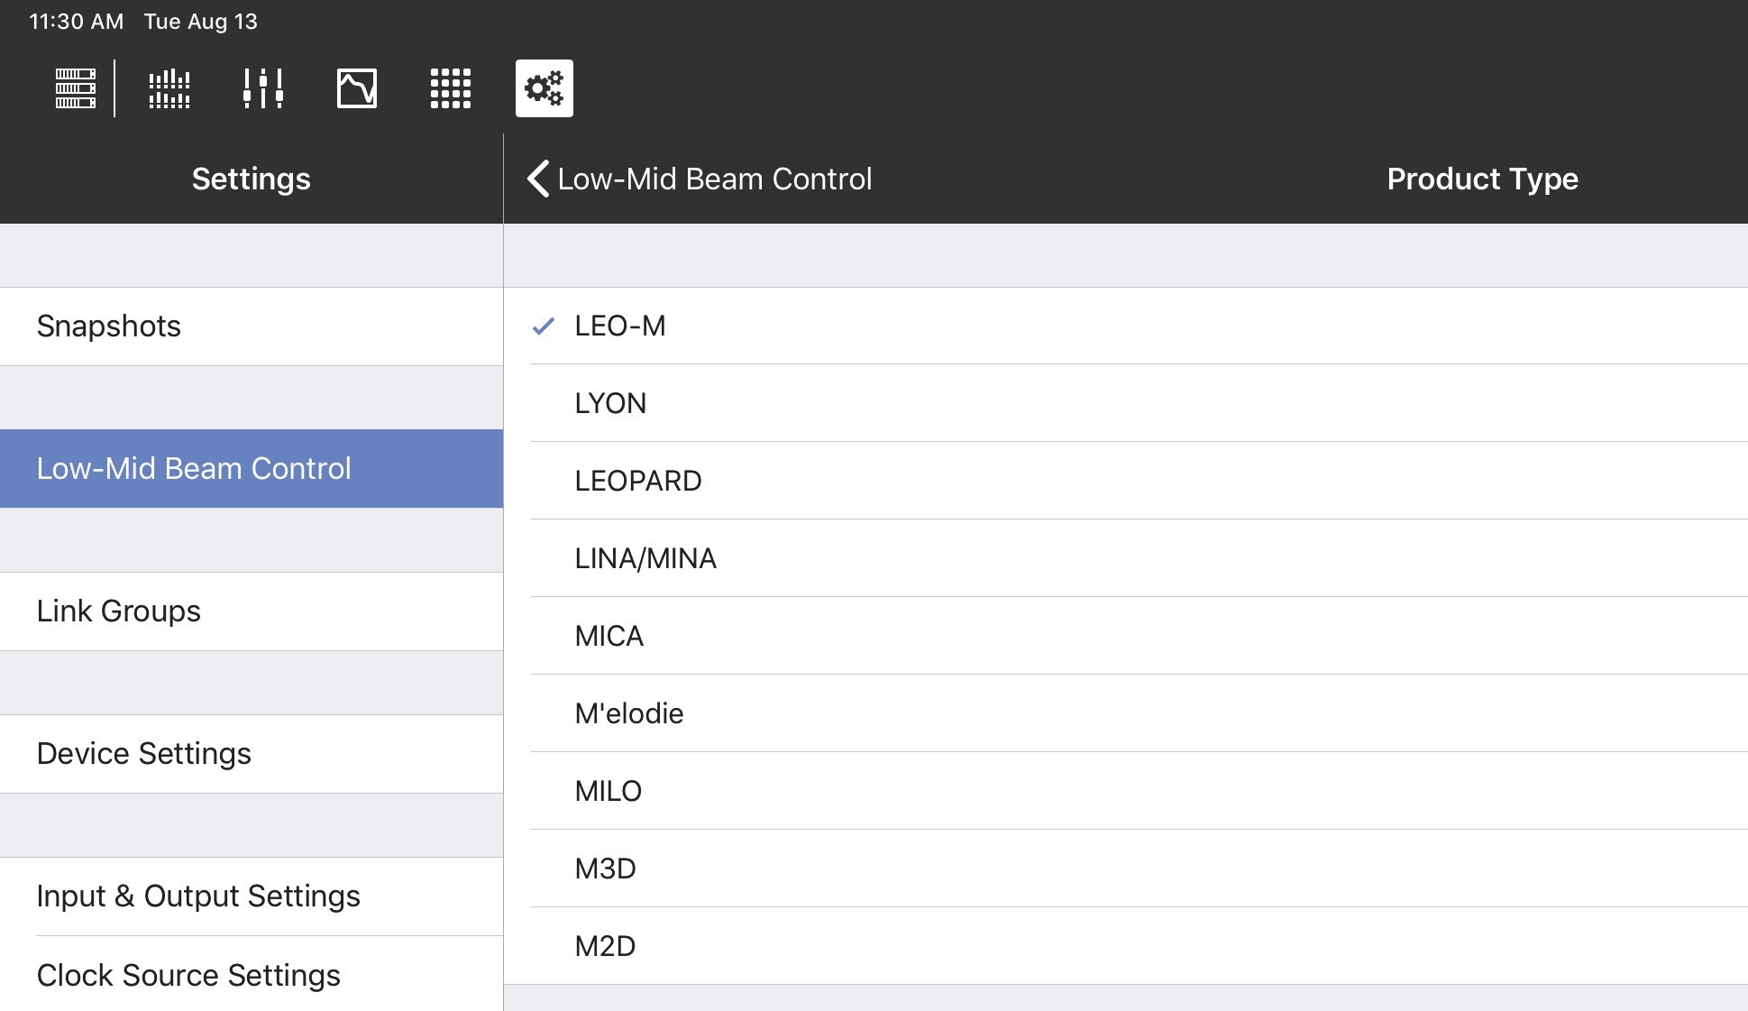The image size is (1748, 1011).
Task: Pick M'elodie as the product type
Action: point(629,713)
